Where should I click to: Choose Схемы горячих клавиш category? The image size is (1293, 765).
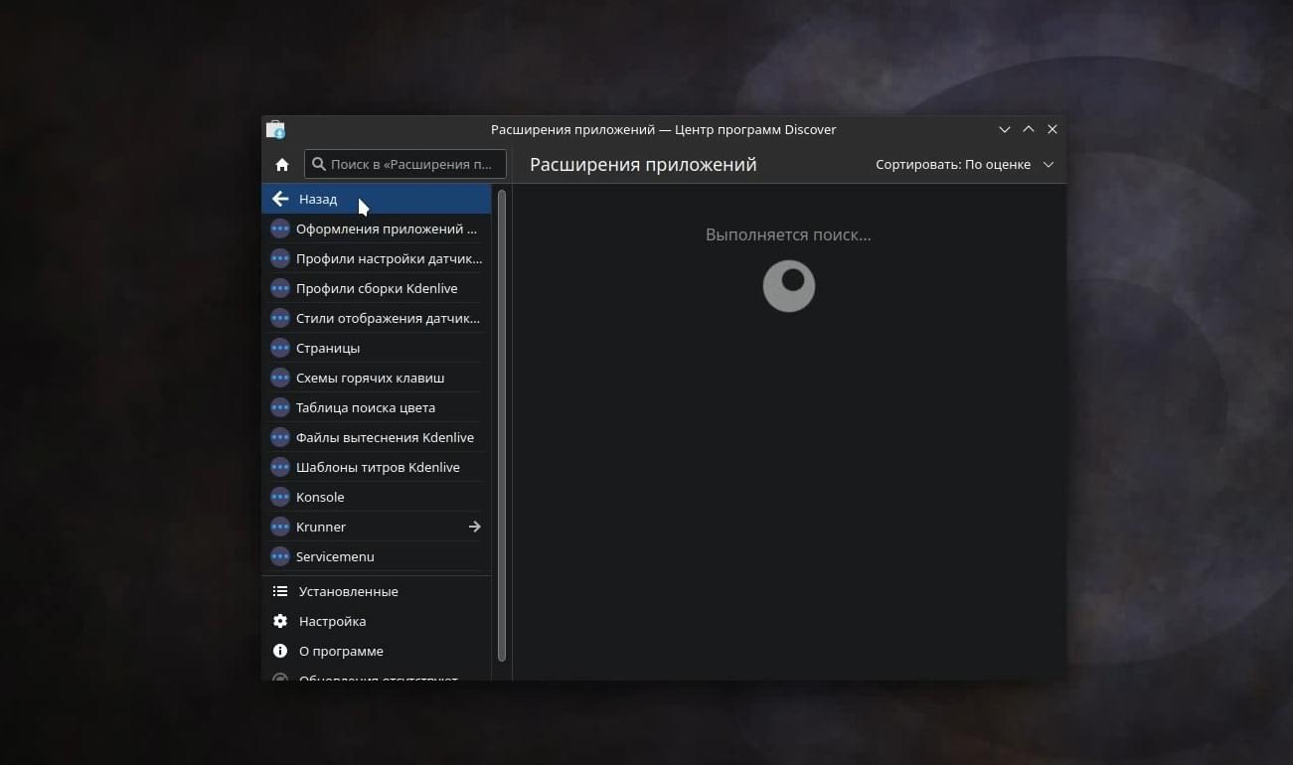pyautogui.click(x=377, y=378)
